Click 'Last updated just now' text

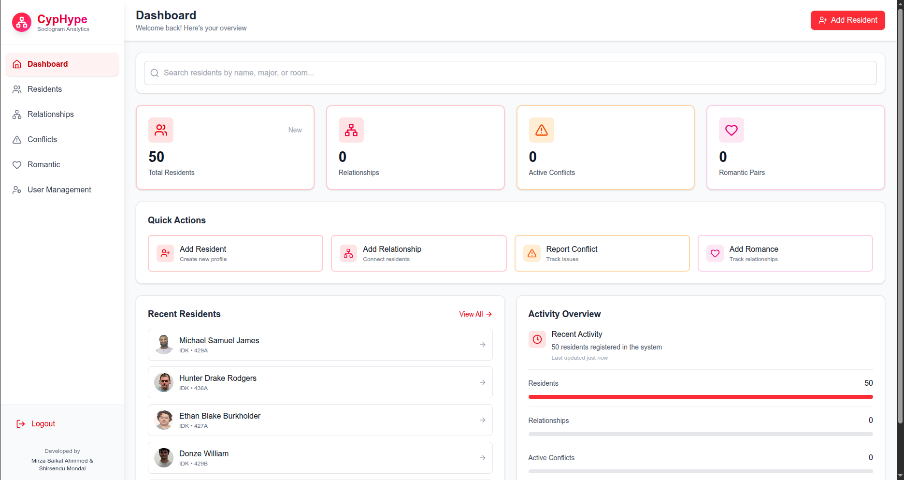click(x=580, y=358)
